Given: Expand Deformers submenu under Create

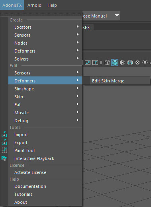Looking at the screenshot, I should (45, 51).
